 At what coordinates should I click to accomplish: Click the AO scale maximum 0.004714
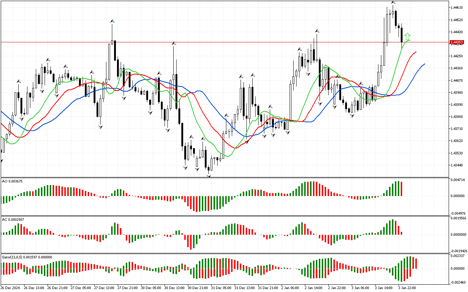457,180
